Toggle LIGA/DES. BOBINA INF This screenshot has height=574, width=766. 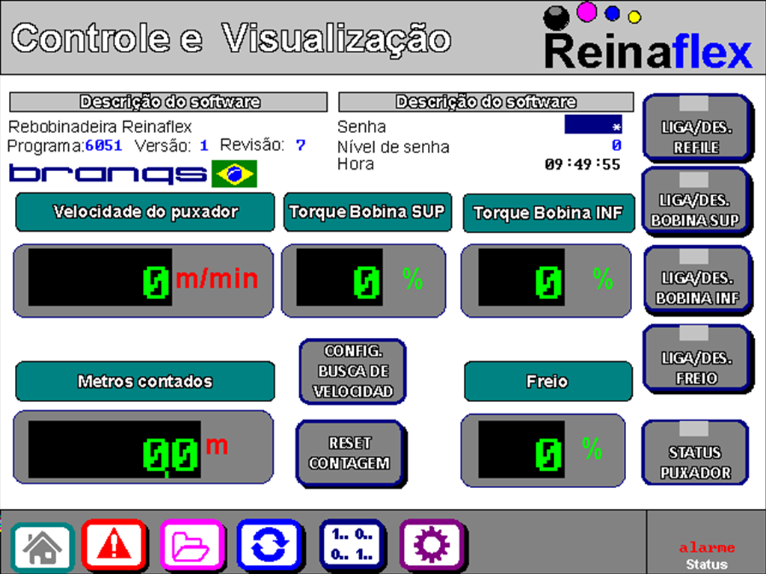[x=696, y=283]
